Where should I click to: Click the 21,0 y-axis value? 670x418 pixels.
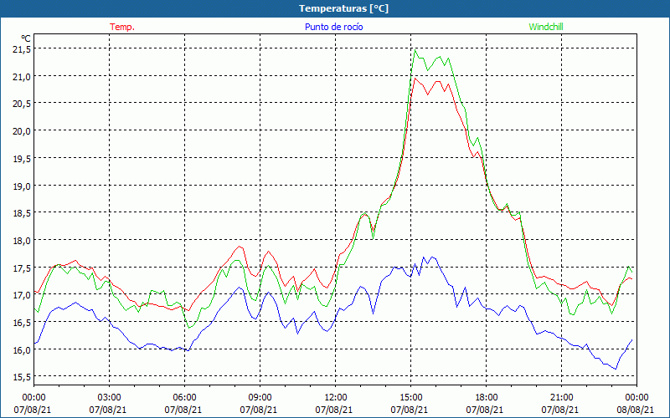22,77
